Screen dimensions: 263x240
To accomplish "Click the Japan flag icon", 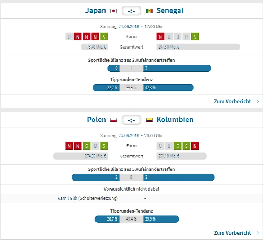I will click(x=113, y=11).
